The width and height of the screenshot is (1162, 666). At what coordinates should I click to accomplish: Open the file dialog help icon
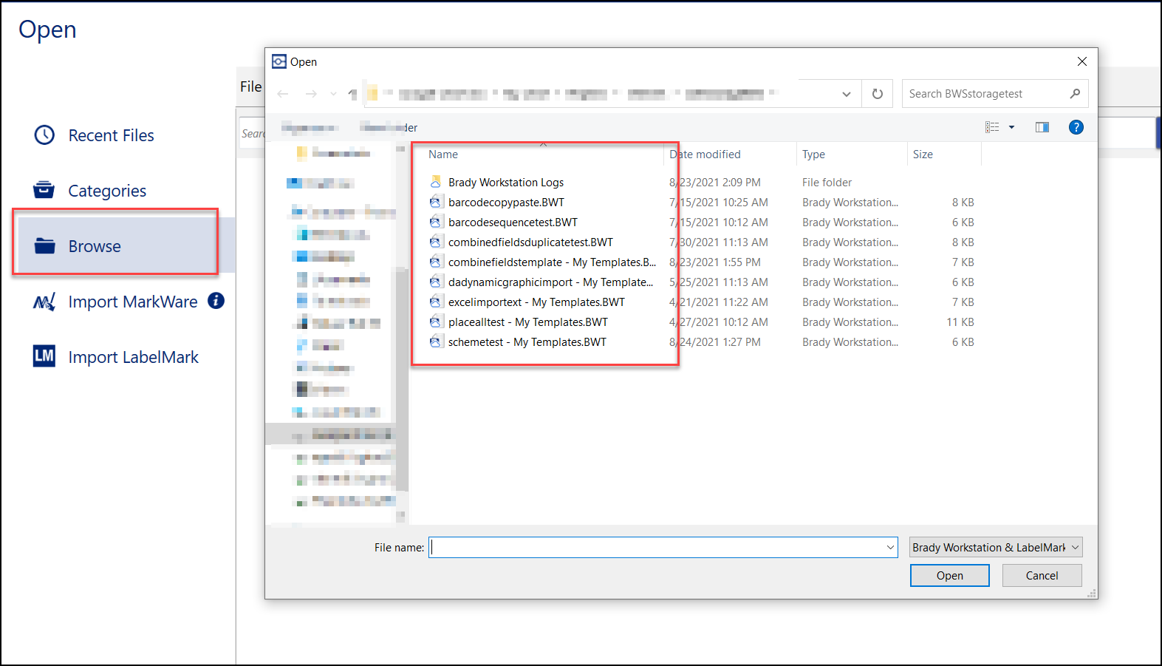point(1076,127)
